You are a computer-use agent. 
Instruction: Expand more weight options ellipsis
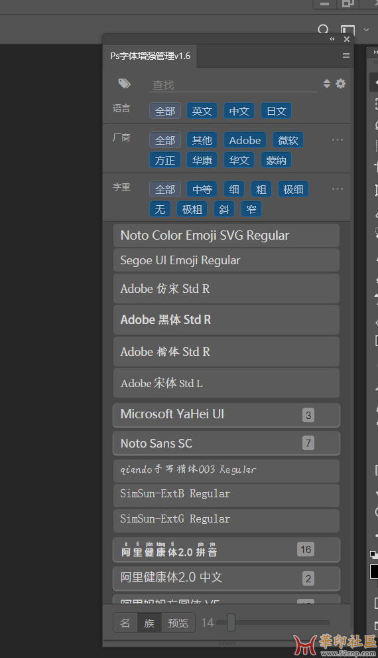point(338,189)
